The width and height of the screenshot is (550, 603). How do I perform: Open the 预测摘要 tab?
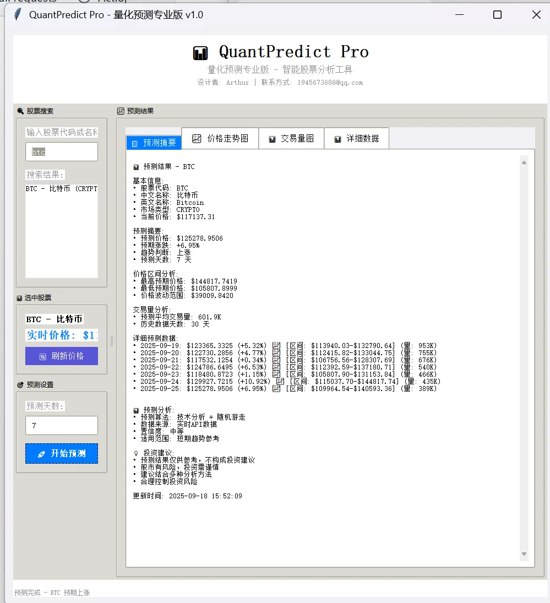[x=154, y=143]
